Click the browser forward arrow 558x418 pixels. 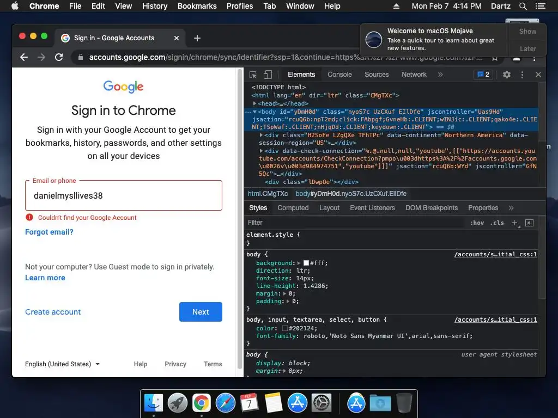(41, 57)
